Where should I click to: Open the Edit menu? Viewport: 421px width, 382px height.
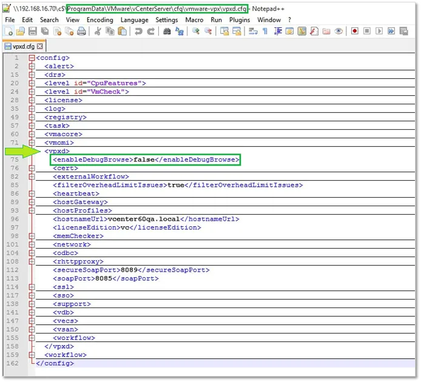click(x=27, y=20)
